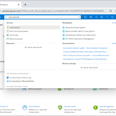Open a new browser tab
The height and width of the screenshot is (116, 116).
[x=25, y=5]
